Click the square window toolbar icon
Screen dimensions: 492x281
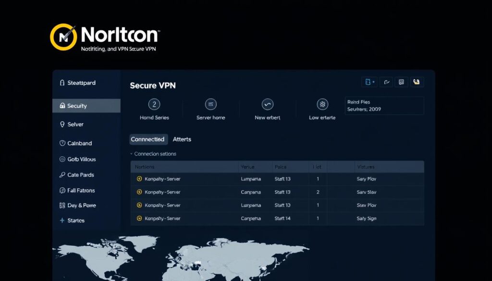point(401,82)
